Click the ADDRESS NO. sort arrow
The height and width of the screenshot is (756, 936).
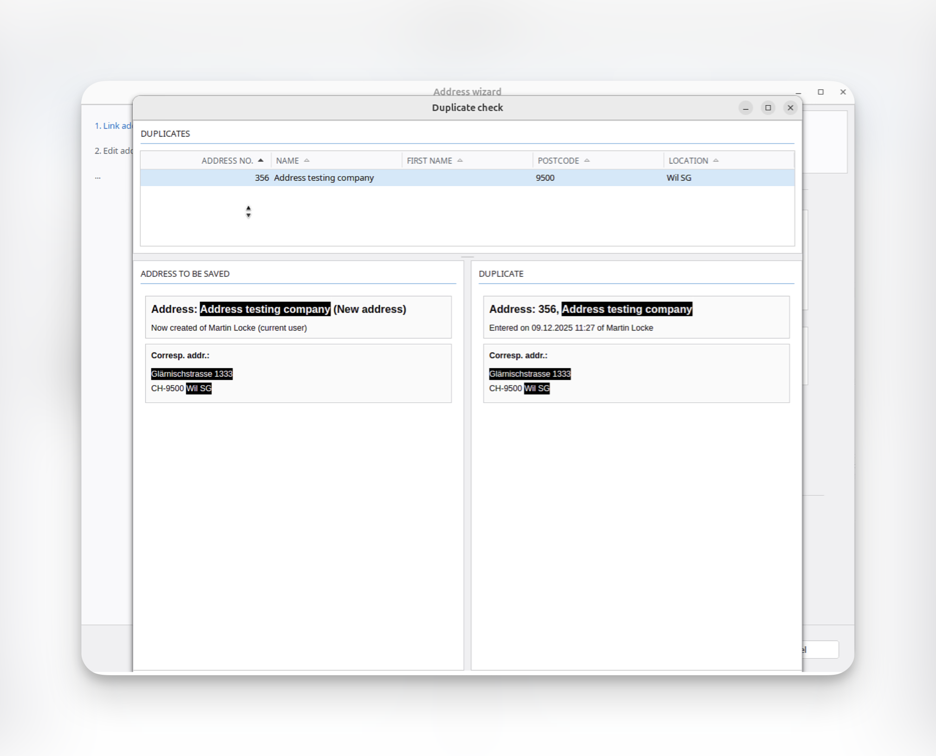coord(260,160)
